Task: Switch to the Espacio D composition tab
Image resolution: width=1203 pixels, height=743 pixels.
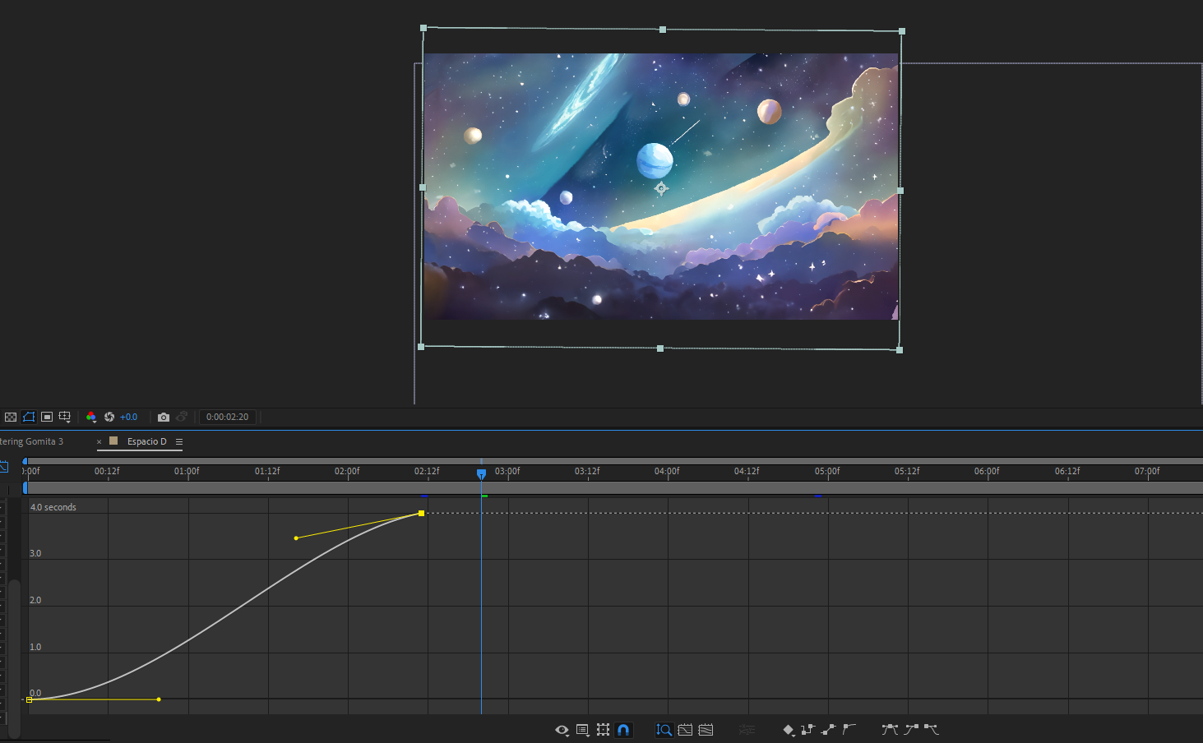Action: point(146,441)
